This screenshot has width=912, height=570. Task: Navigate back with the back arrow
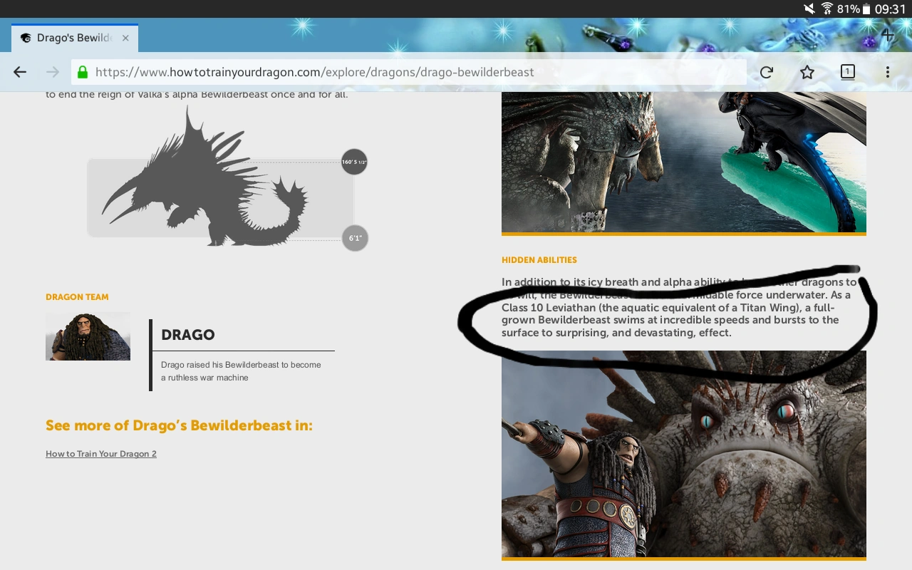pyautogui.click(x=19, y=71)
